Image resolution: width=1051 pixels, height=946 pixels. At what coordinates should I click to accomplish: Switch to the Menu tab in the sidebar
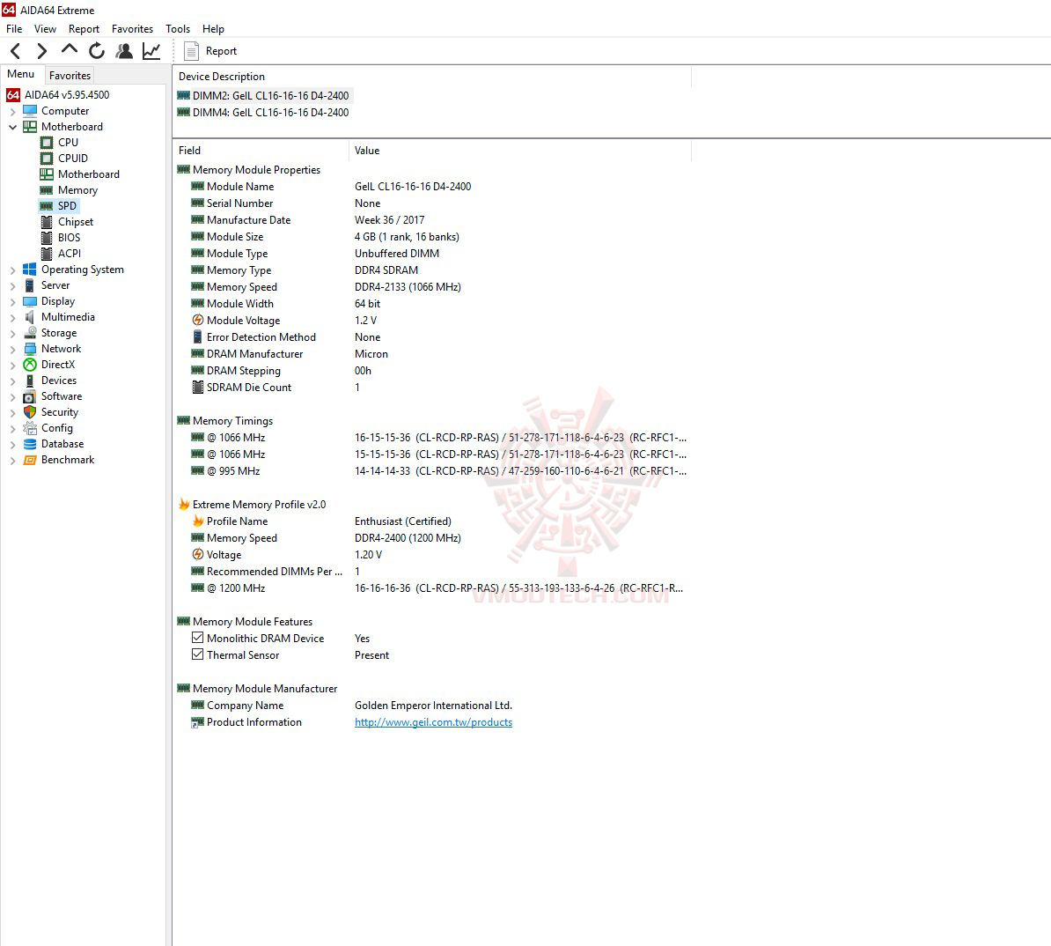pyautogui.click(x=21, y=75)
